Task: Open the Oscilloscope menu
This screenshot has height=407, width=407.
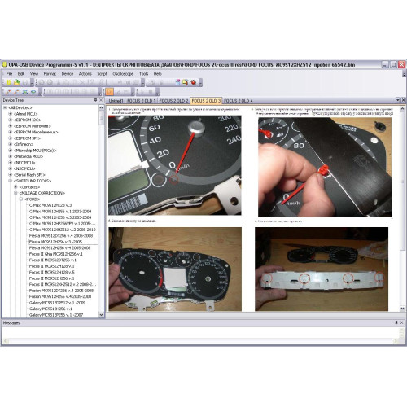Action: click(x=123, y=74)
